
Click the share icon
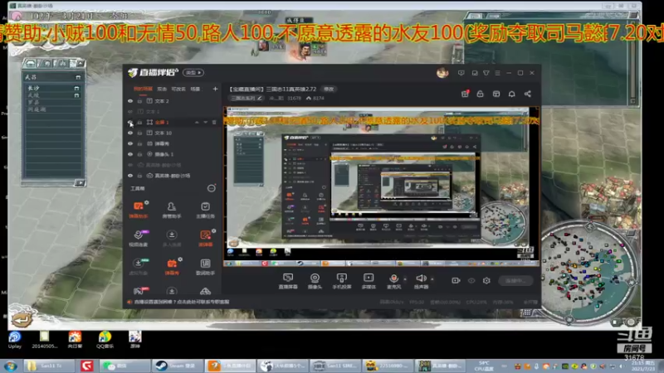pyautogui.click(x=528, y=94)
